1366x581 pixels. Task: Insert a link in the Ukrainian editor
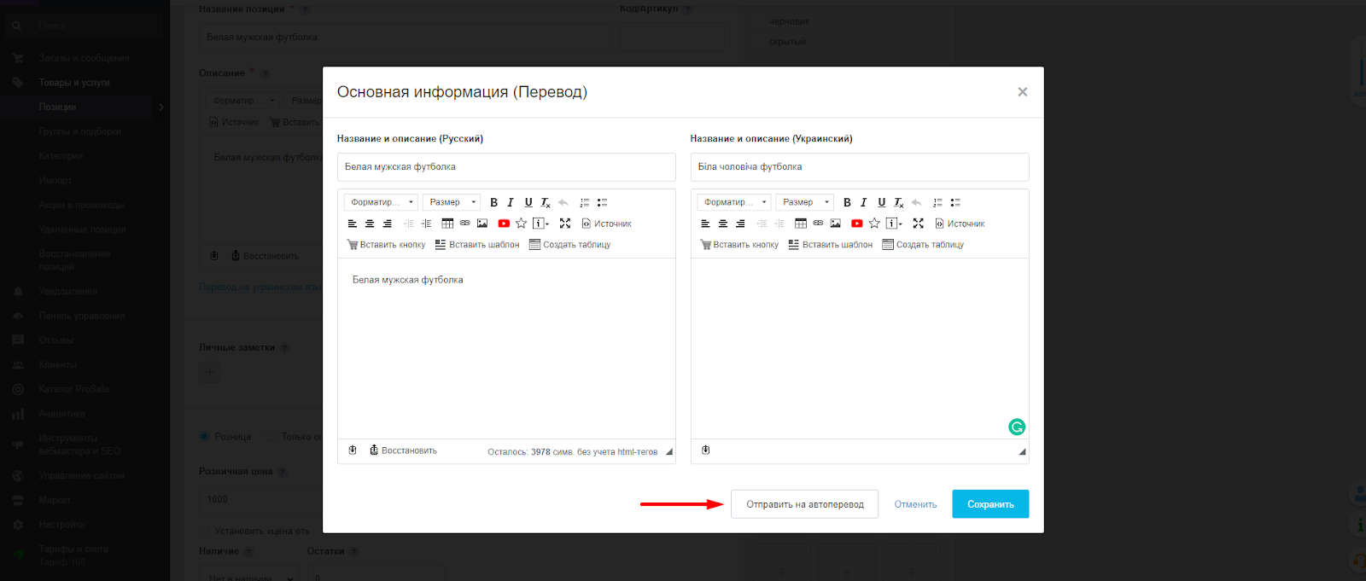click(x=819, y=224)
